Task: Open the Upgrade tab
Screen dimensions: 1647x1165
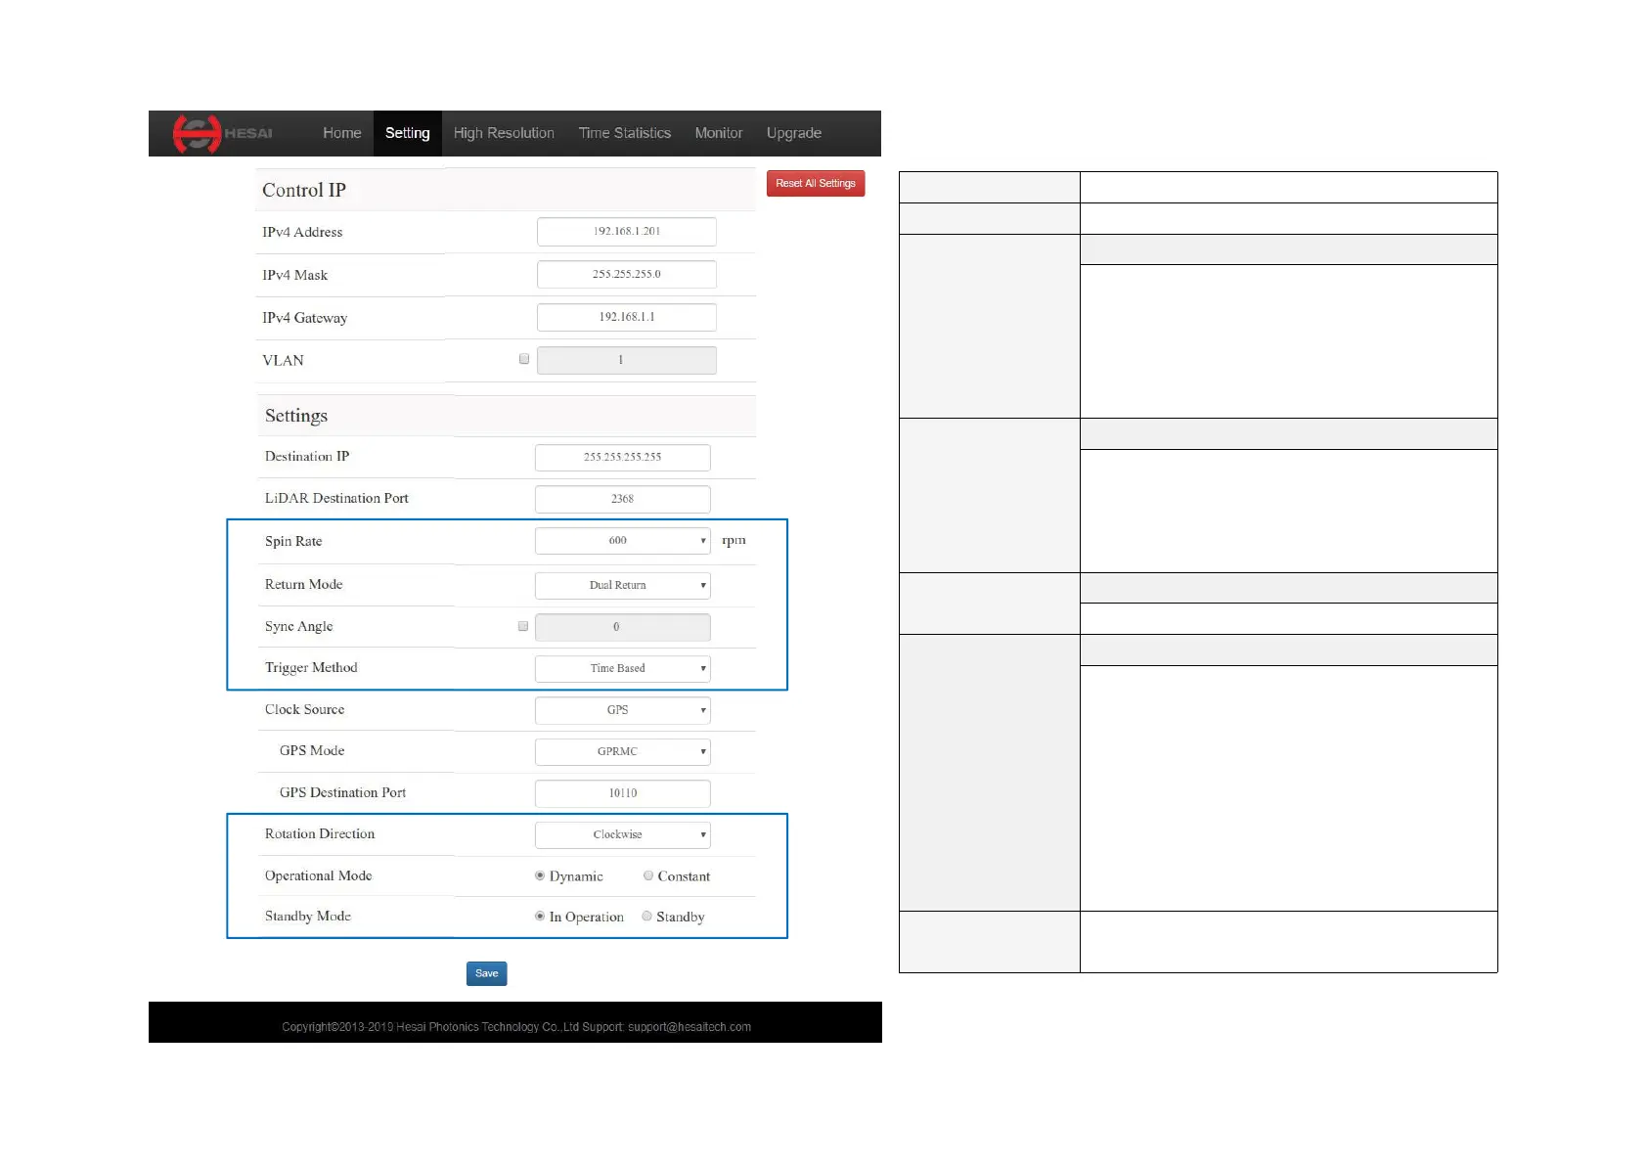Action: click(x=794, y=133)
